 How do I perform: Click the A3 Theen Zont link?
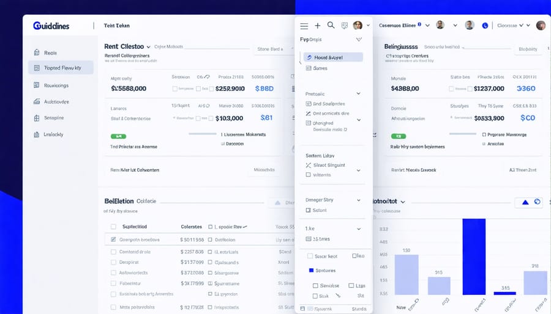[523, 170]
